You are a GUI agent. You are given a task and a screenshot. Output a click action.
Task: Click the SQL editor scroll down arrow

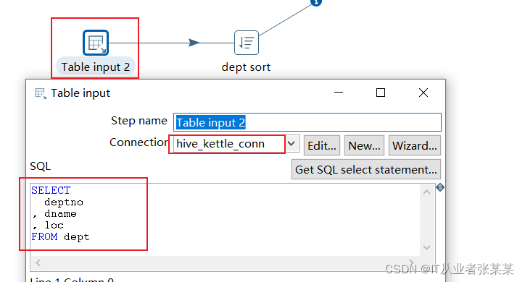point(426,247)
